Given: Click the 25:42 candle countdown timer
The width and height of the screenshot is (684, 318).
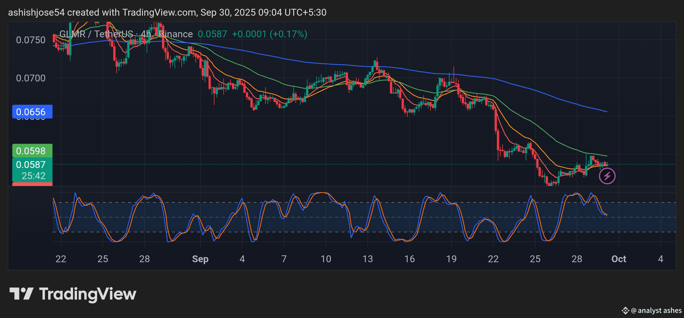Looking at the screenshot, I should [x=33, y=176].
